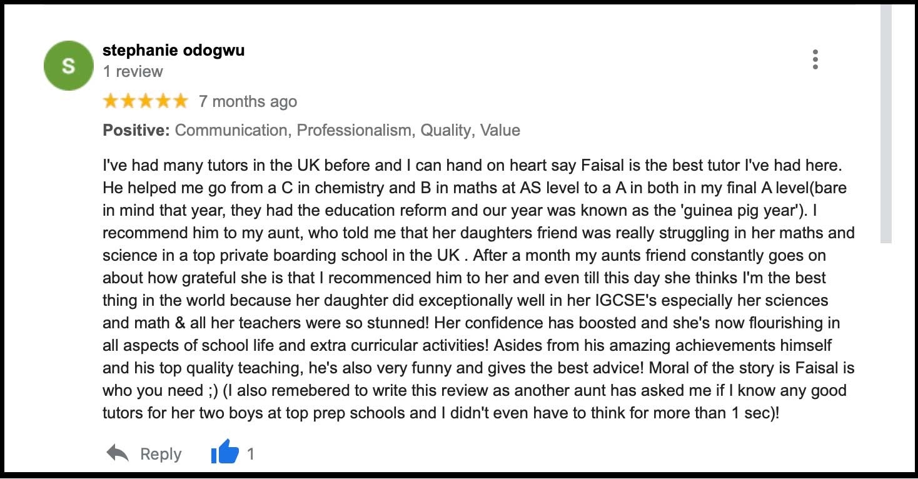
Task: Click the 'Value' label in Positive list
Action: (500, 130)
